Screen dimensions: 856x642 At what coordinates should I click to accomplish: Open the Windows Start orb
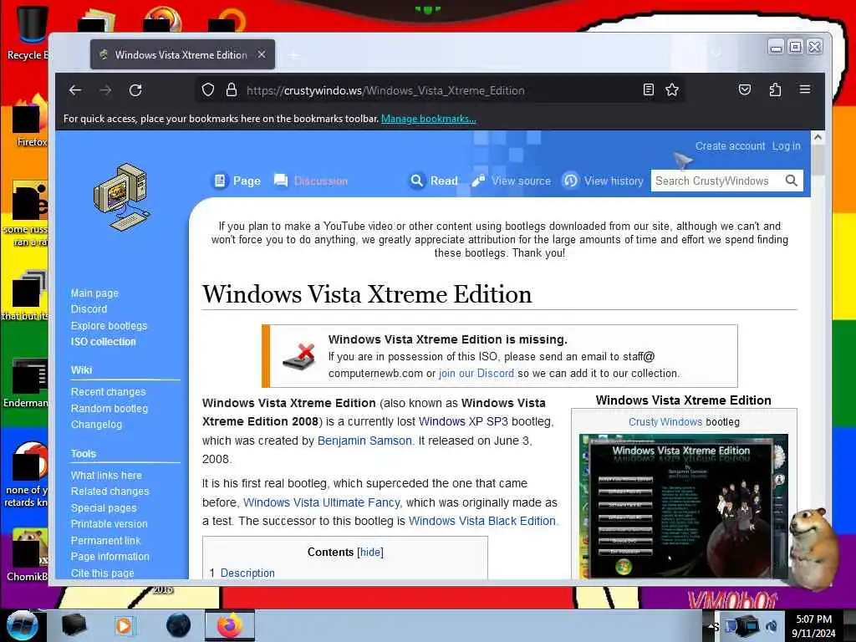tap(22, 625)
